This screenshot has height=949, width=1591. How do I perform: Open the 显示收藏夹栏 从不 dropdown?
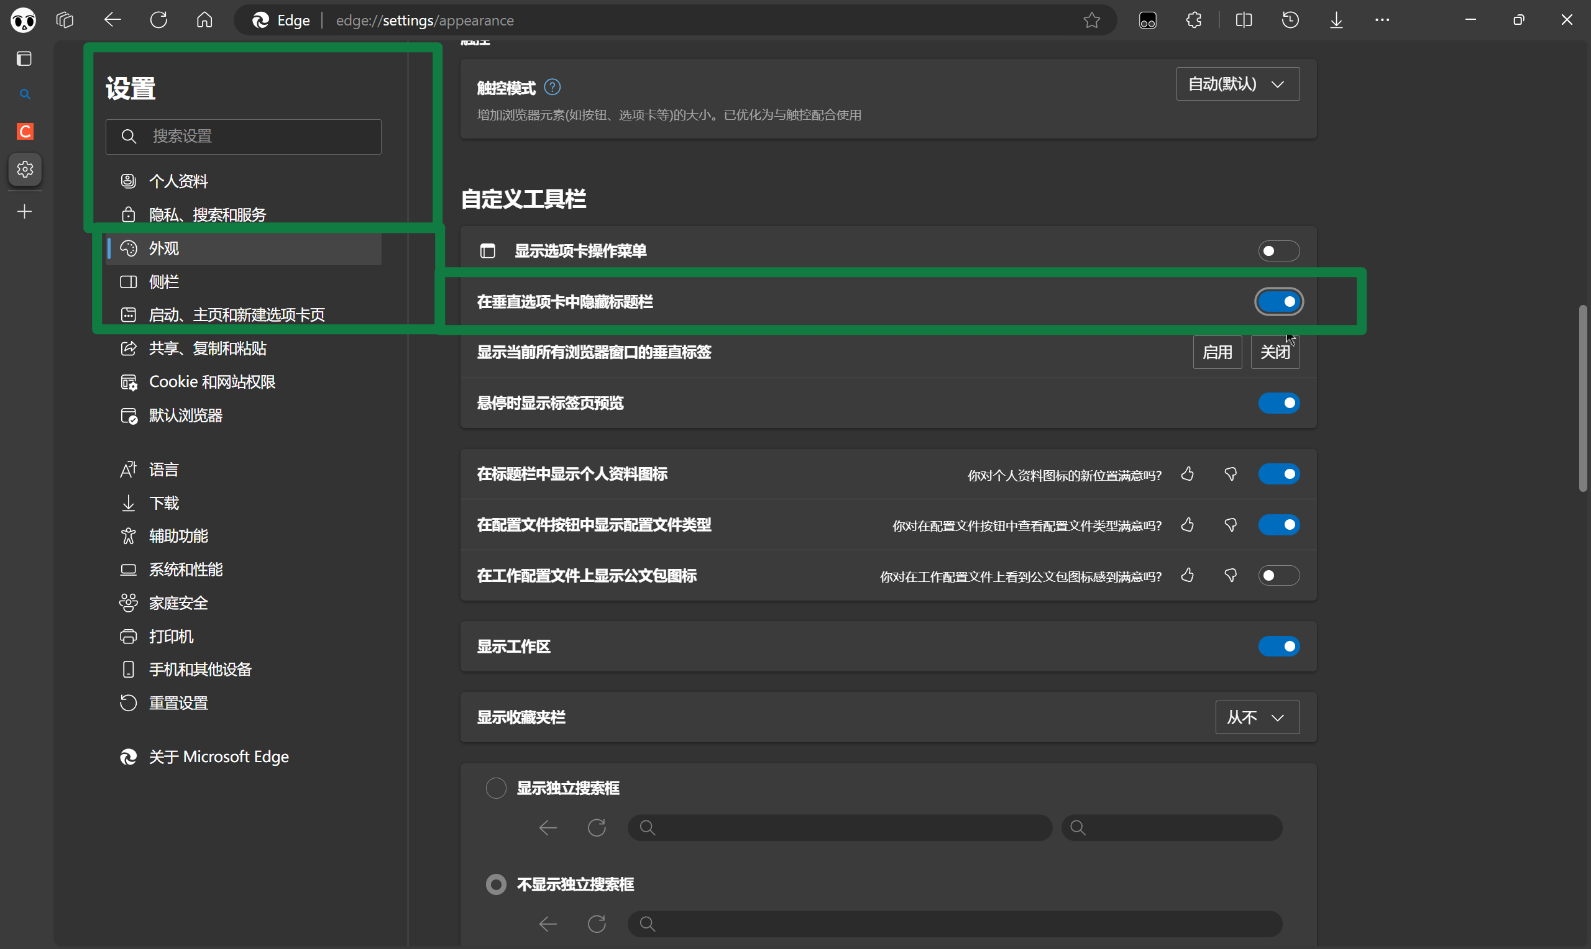point(1257,717)
